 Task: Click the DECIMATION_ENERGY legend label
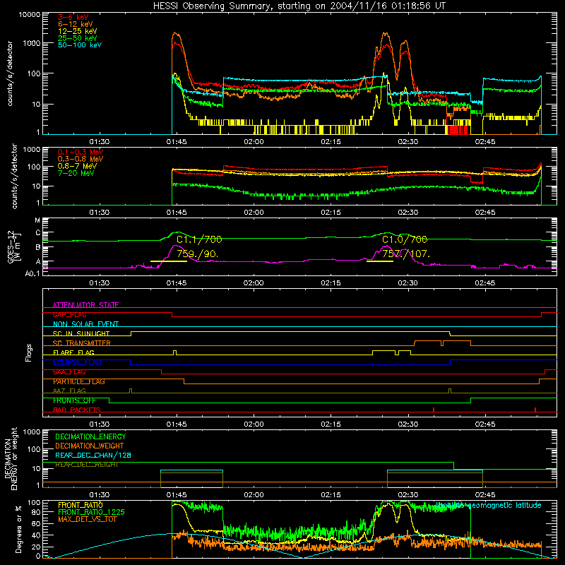(x=90, y=436)
